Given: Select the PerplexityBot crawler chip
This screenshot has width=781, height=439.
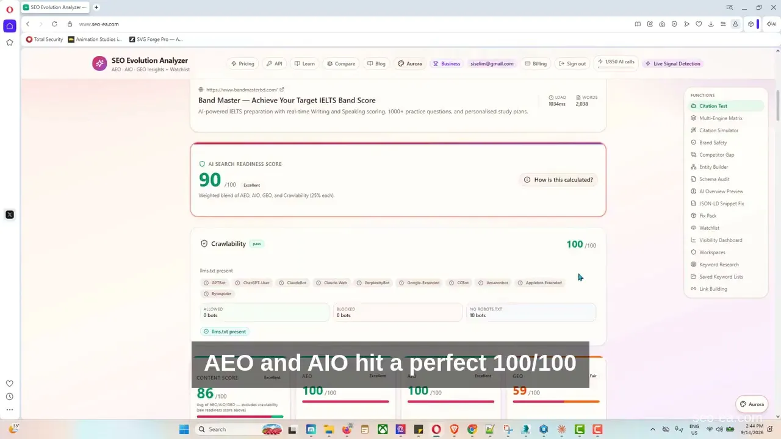Looking at the screenshot, I should [373, 283].
